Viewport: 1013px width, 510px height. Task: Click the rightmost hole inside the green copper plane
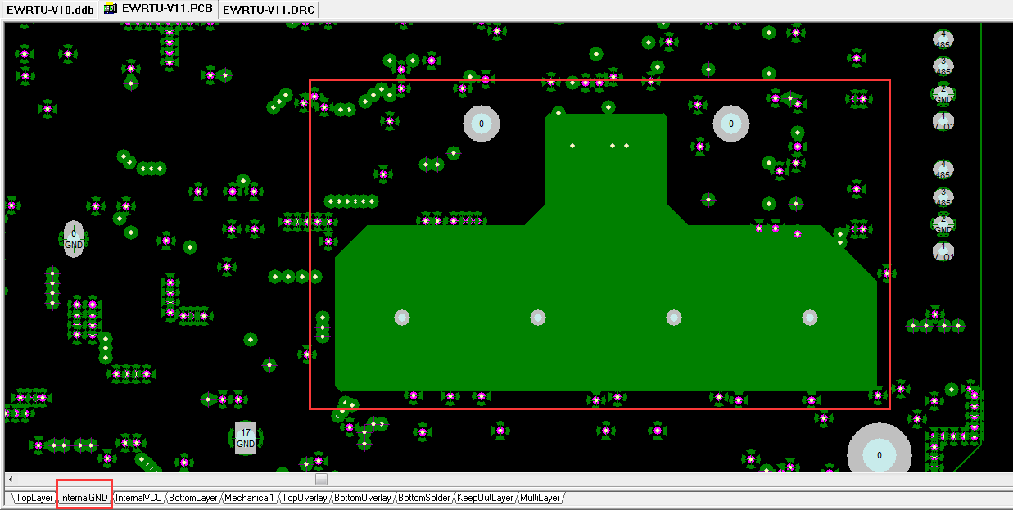click(809, 318)
